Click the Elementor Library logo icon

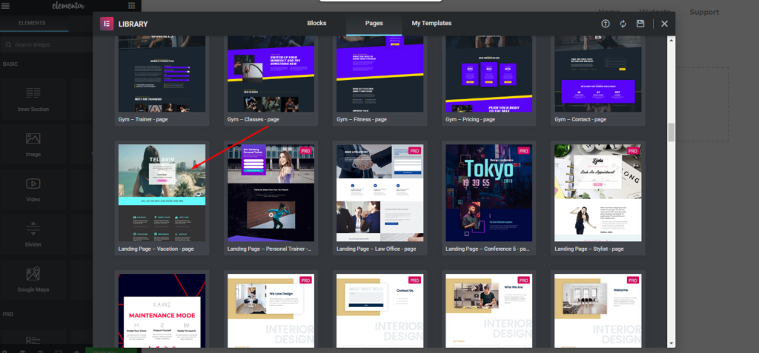[107, 24]
